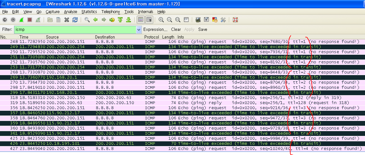
Task: Open the Telephony menu
Action: coord(110,11)
